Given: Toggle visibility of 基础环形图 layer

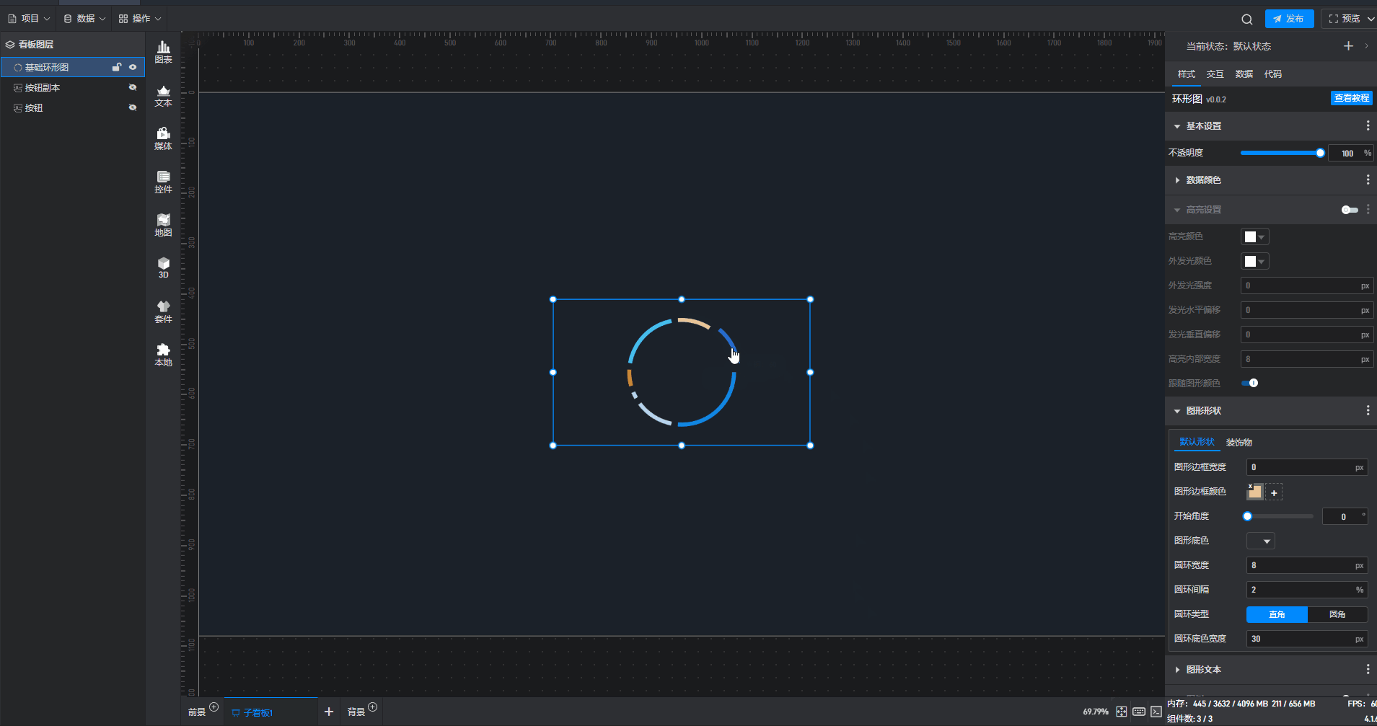Looking at the screenshot, I should [133, 67].
